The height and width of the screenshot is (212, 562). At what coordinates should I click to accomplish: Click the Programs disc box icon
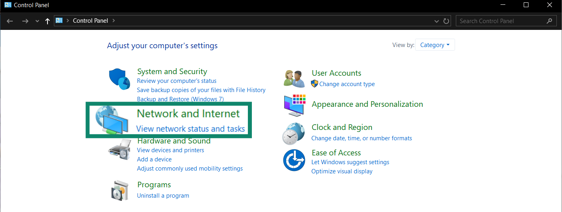click(120, 190)
